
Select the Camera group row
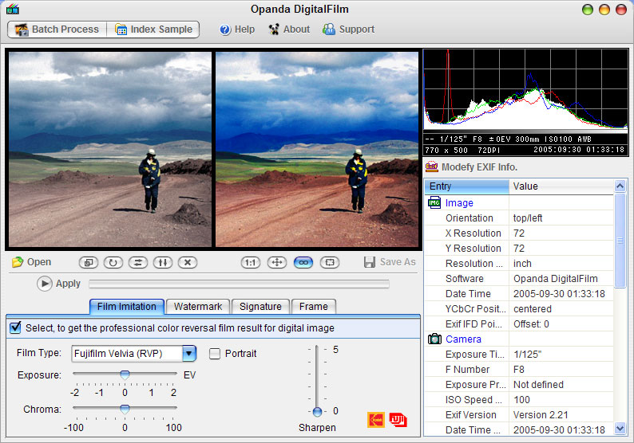pyautogui.click(x=519, y=339)
